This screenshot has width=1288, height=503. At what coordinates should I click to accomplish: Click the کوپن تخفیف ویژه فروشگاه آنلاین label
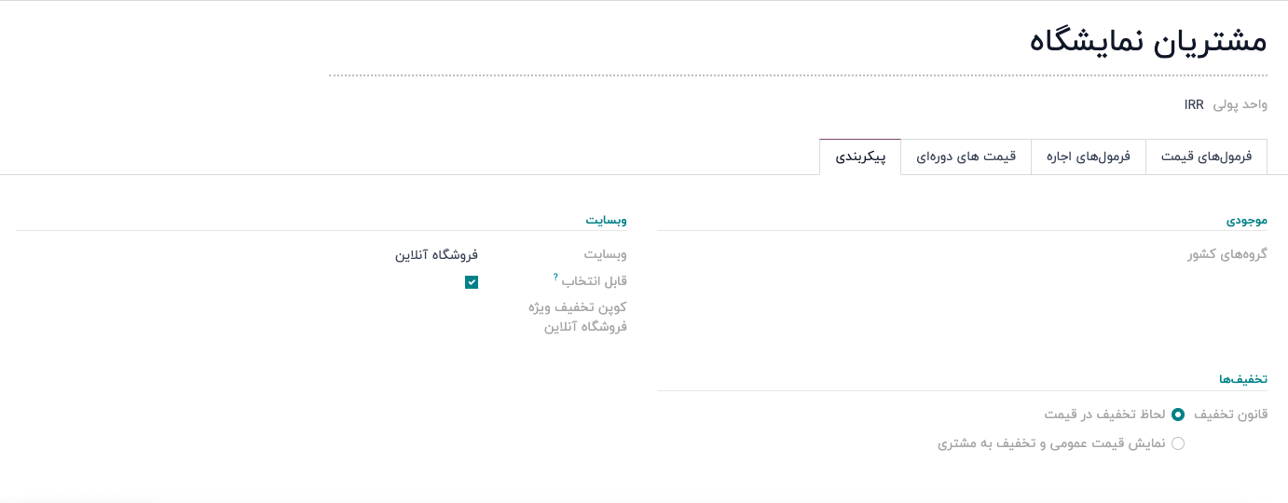[585, 317]
